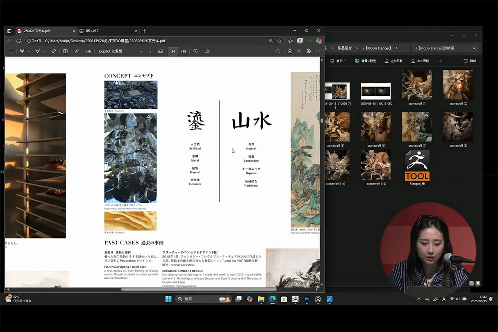498x332 pixels.
Task: Open the more options menu in photo viewer
Action: pyautogui.click(x=441, y=60)
